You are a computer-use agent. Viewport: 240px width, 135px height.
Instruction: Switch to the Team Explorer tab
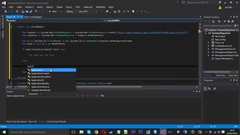221,75
